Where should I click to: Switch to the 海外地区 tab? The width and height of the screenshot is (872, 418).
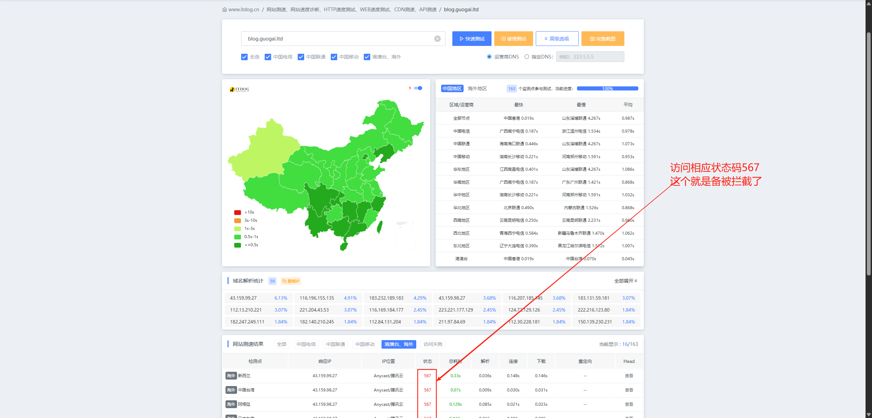477,88
